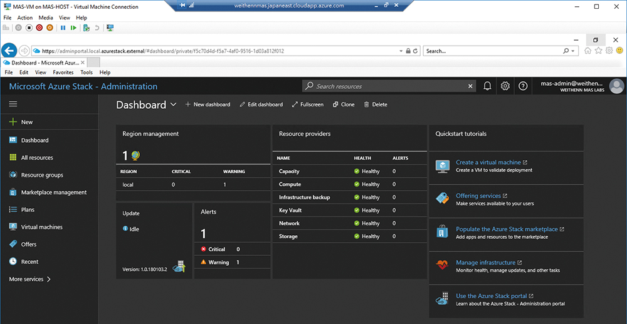Select Dashboard in the left sidebar
Image resolution: width=627 pixels, height=324 pixels.
click(49, 140)
